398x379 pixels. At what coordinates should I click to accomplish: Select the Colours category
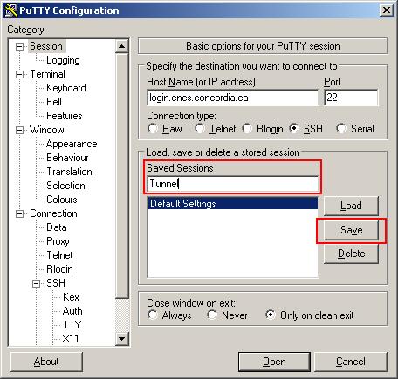(62, 200)
